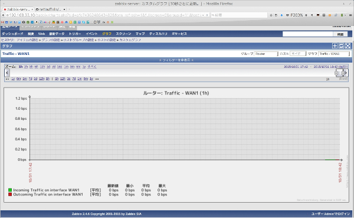The width and height of the screenshot is (354, 218).
Task: Reload the page using the URL bar button
Action: (x=207, y=15)
